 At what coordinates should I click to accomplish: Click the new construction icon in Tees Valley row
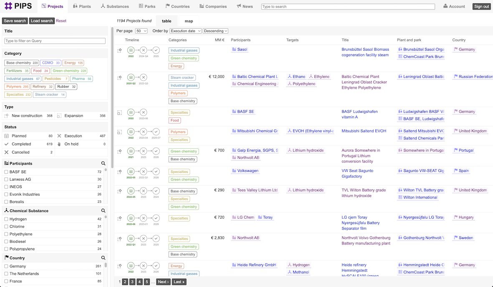(x=119, y=191)
